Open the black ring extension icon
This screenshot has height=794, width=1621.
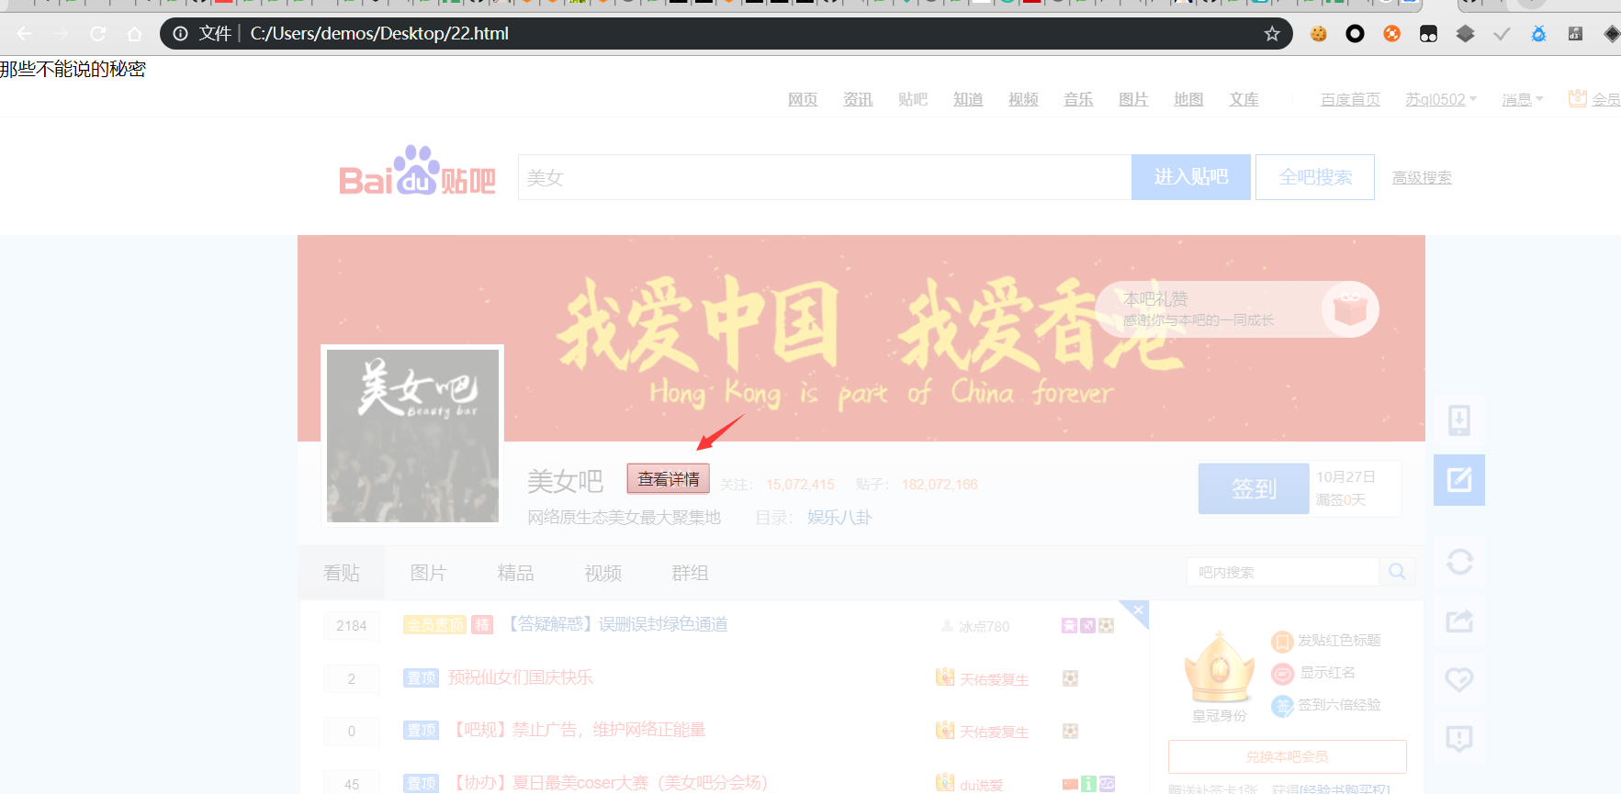tap(1355, 34)
